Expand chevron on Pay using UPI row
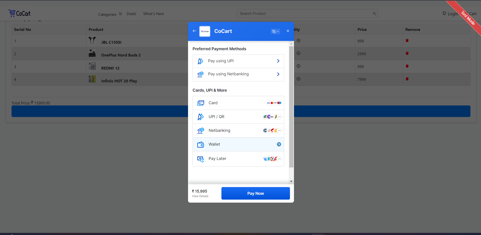481x235 pixels. pos(278,61)
